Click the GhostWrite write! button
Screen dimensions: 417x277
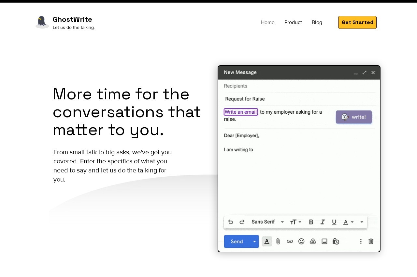(x=354, y=117)
